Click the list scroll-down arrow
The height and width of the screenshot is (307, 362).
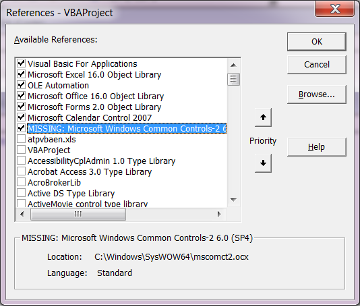(x=235, y=200)
